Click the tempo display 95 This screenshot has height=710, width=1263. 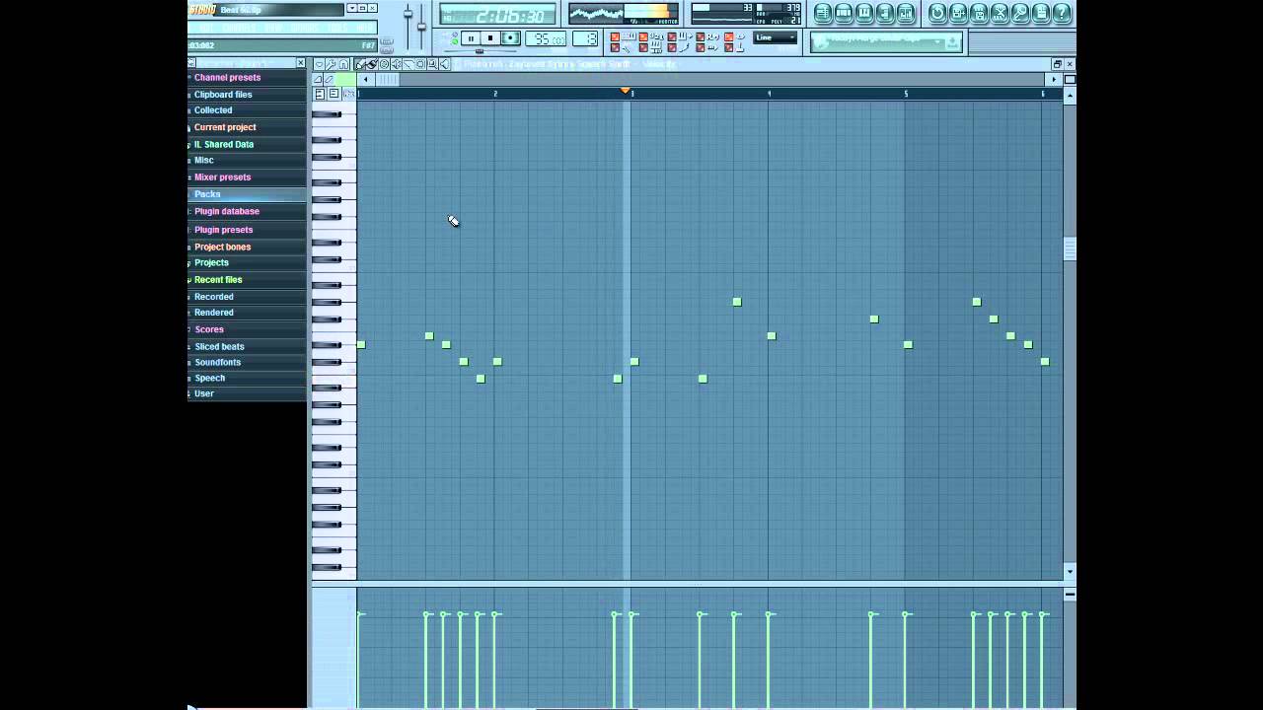(x=546, y=38)
